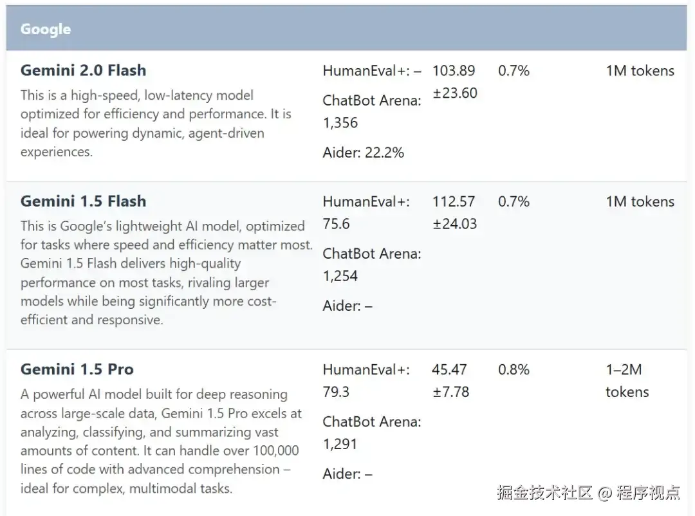Click the 45.47 ±7.78 speed value
This screenshot has height=516, width=695.
tap(450, 380)
